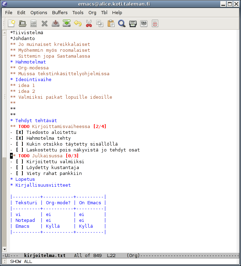Open the Tools menu
This screenshot has width=241, height=266.
click(x=78, y=12)
